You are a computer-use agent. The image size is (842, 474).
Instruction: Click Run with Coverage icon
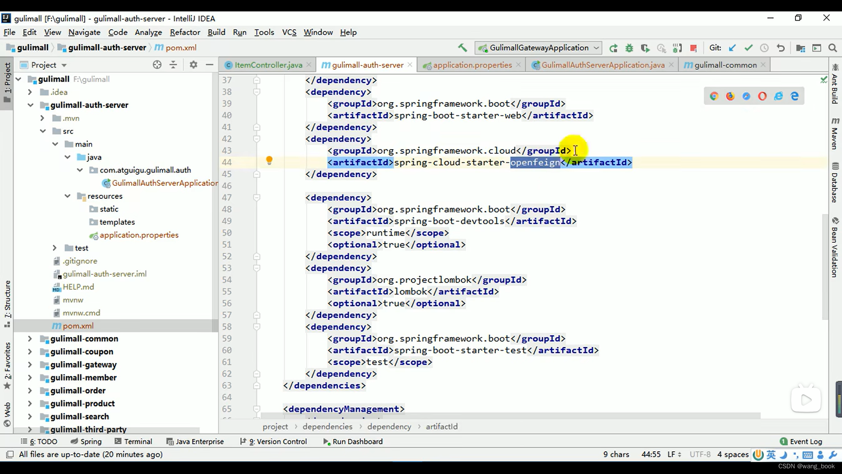coord(645,48)
